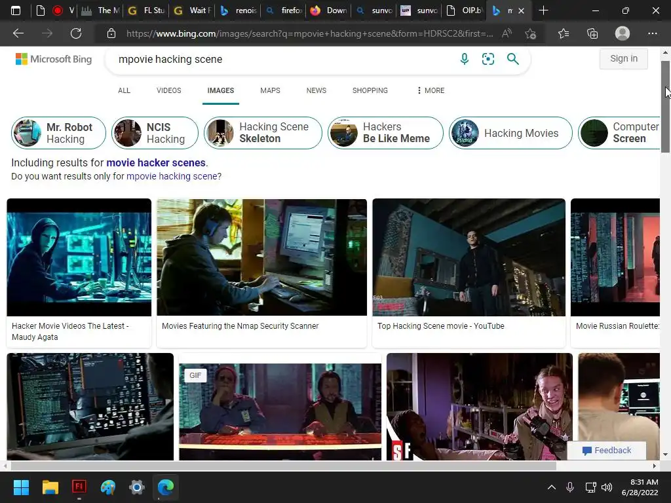671x503 pixels.
Task: Click the tray volume icon
Action: point(607,487)
